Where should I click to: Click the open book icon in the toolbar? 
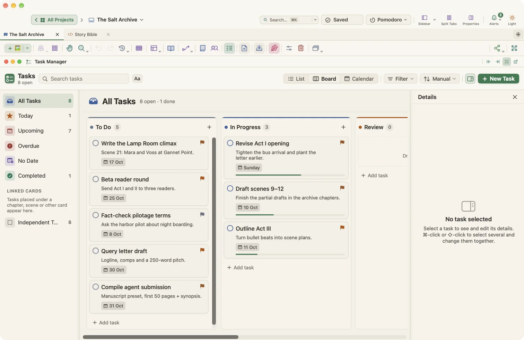[x=171, y=48]
